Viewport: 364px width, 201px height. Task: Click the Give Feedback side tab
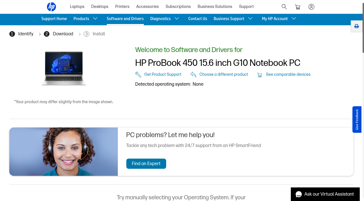pos(357,120)
